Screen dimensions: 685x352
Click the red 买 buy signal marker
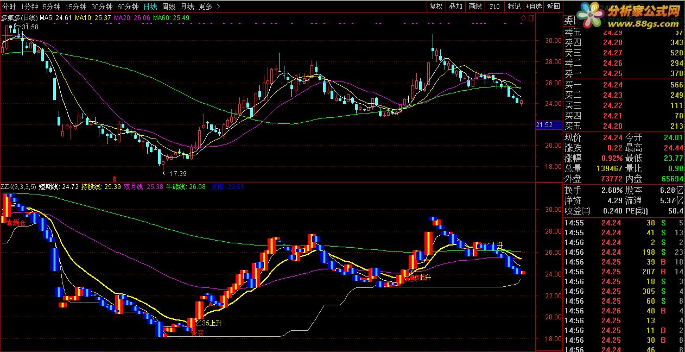[x=197, y=333]
